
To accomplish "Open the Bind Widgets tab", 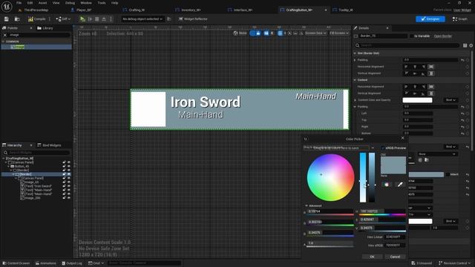I will point(50,145).
